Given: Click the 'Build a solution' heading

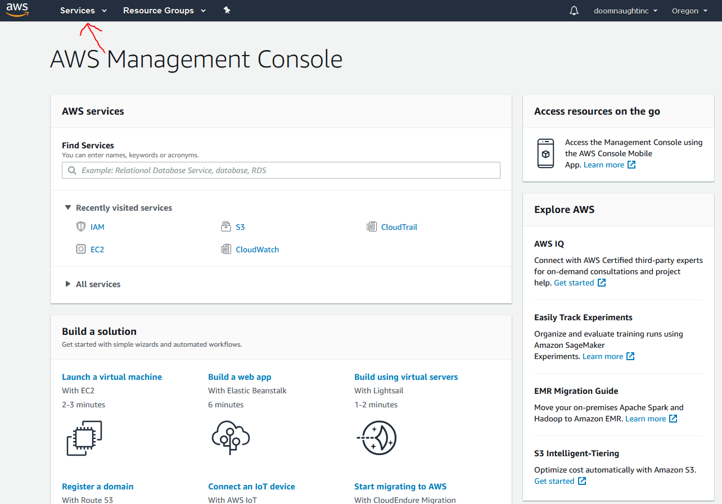Looking at the screenshot, I should coord(99,332).
